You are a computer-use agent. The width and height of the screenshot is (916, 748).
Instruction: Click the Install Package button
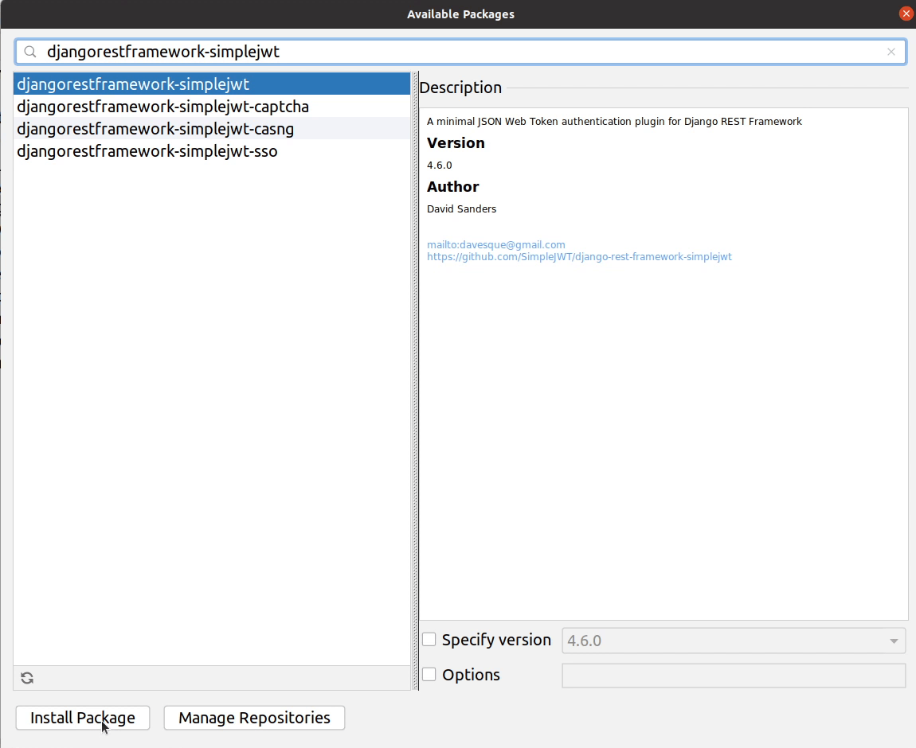point(82,718)
